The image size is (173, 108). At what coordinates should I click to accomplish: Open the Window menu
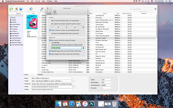(x=50, y=1)
